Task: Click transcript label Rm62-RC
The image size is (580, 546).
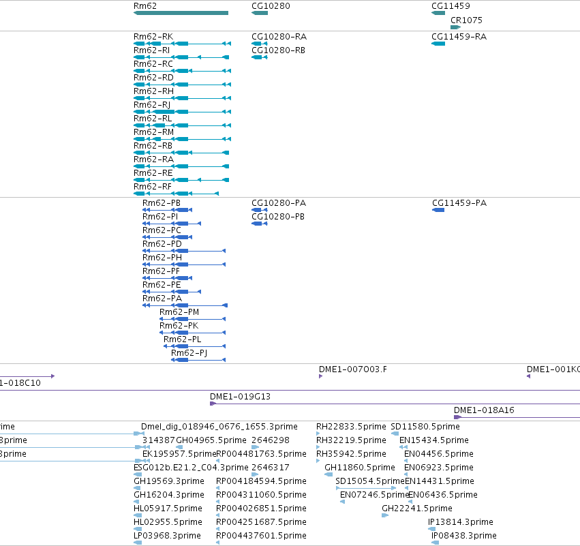Action: coord(153,64)
